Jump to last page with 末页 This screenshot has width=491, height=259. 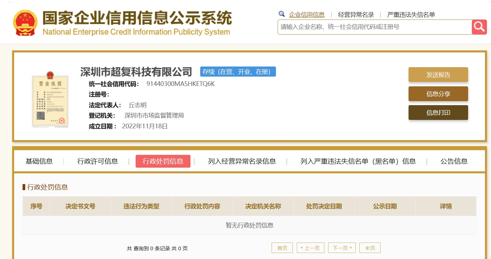(x=370, y=248)
